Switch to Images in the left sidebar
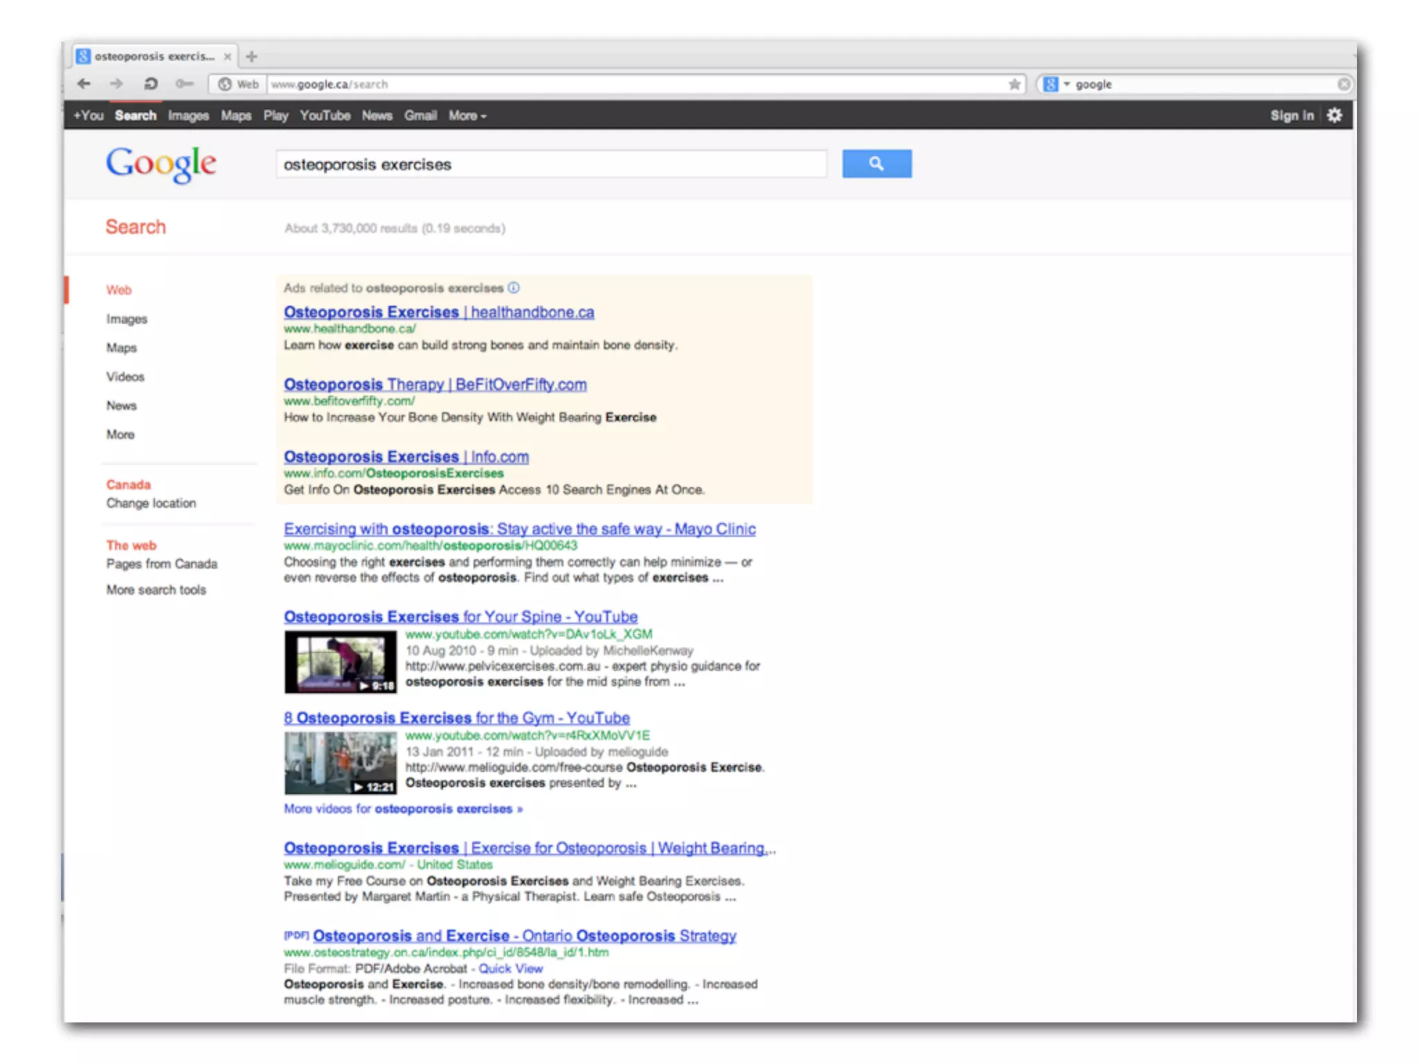 (127, 319)
